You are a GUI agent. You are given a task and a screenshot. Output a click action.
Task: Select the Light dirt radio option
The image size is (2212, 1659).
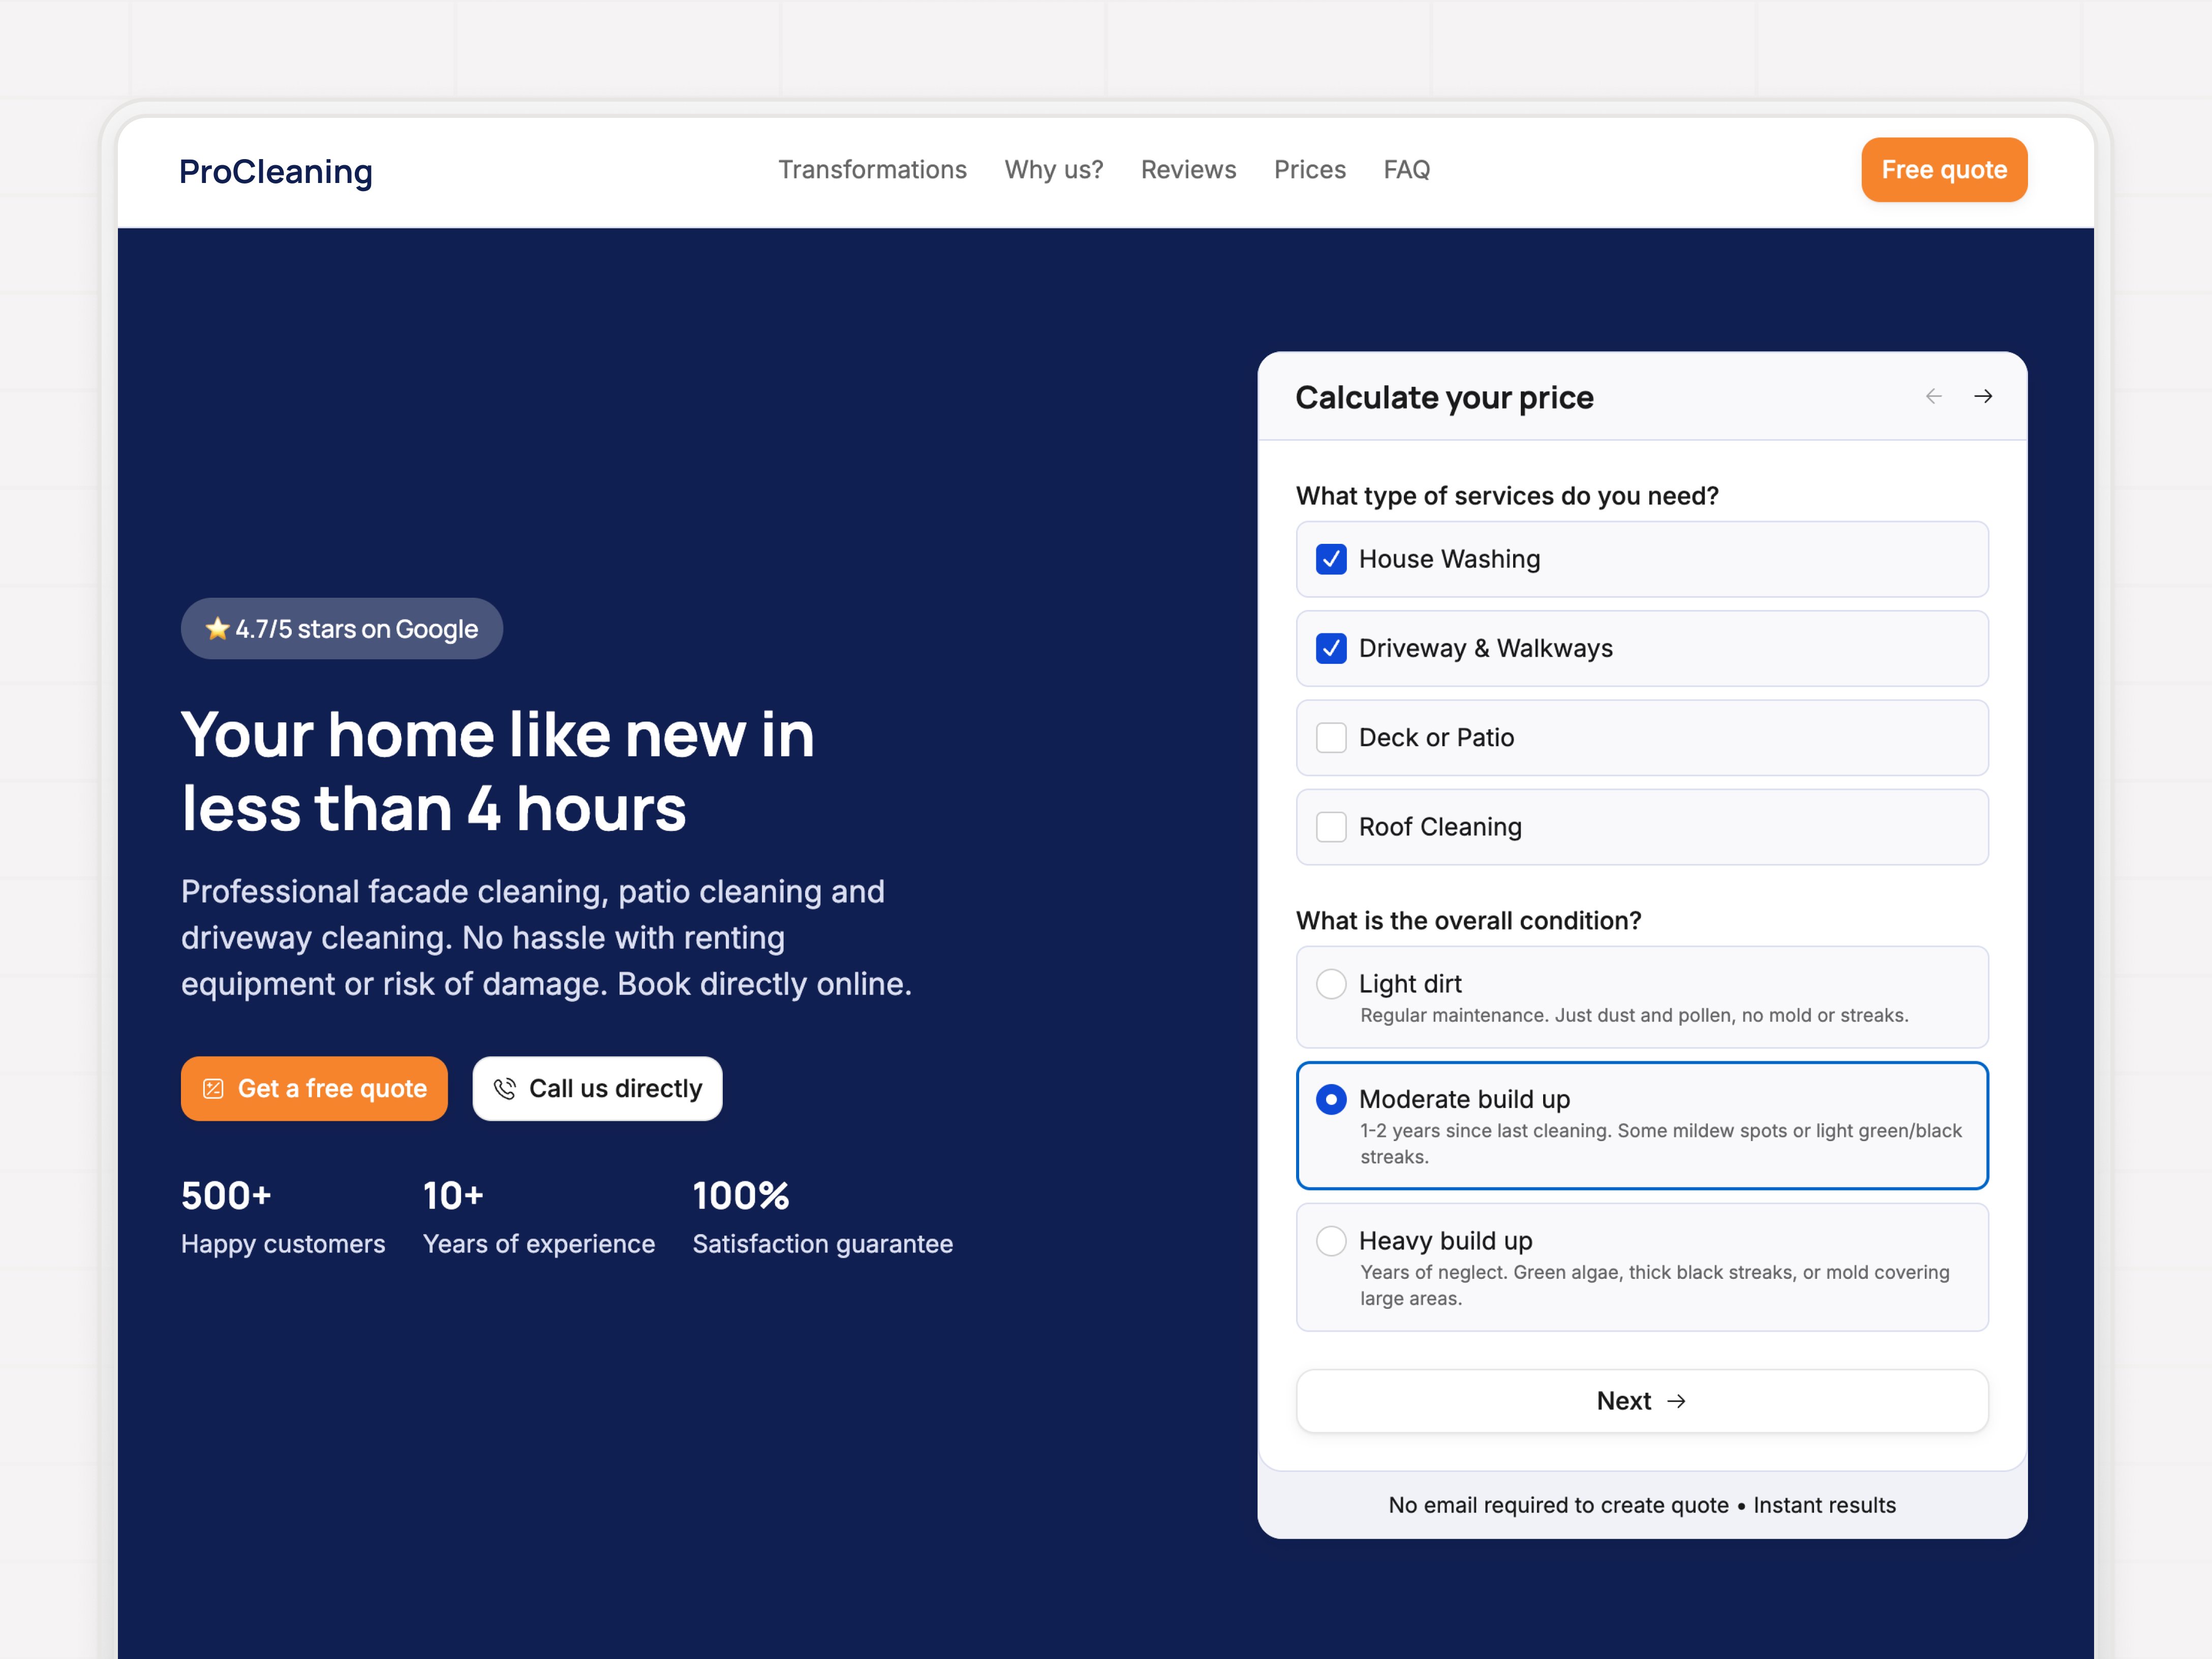1331,984
